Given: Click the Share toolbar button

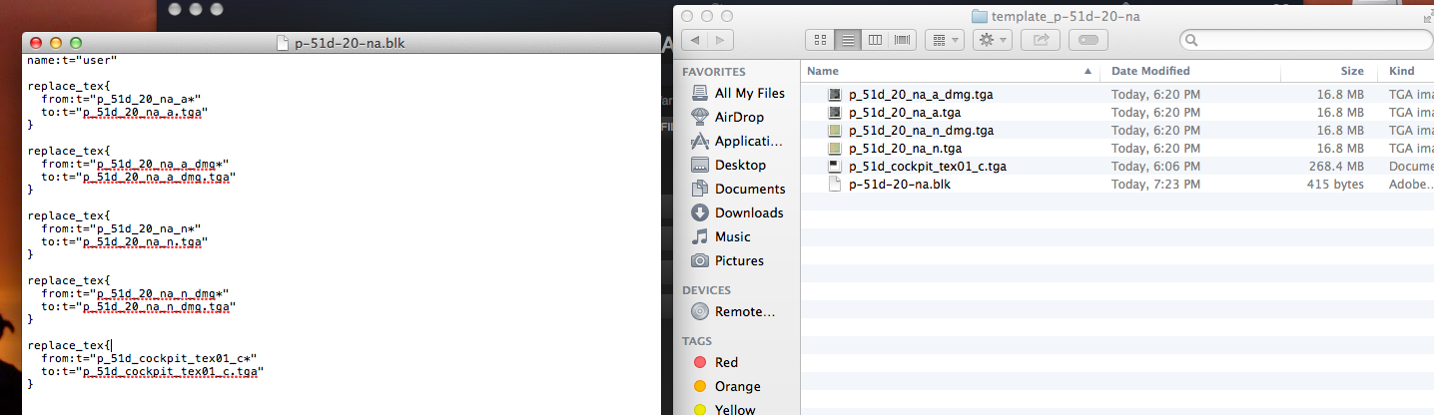Looking at the screenshot, I should point(1041,40).
